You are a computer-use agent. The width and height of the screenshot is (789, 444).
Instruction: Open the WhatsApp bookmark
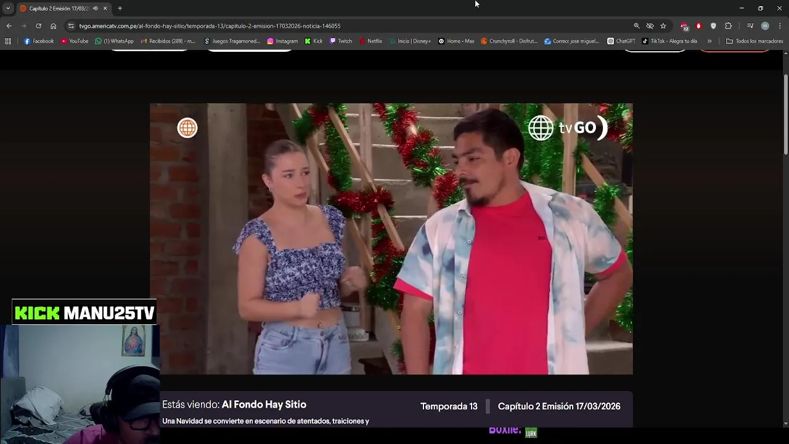coord(114,41)
